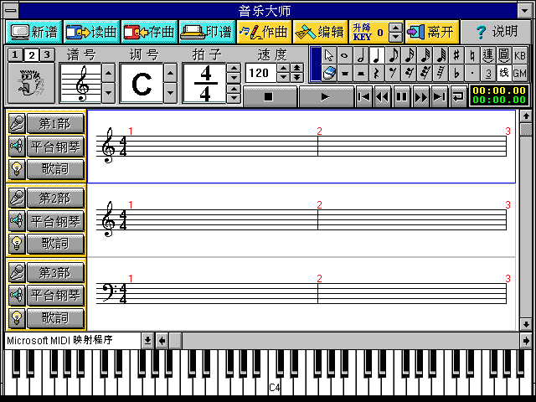Click the 新谱 (new score) button
536x402 pixels.
click(x=33, y=32)
